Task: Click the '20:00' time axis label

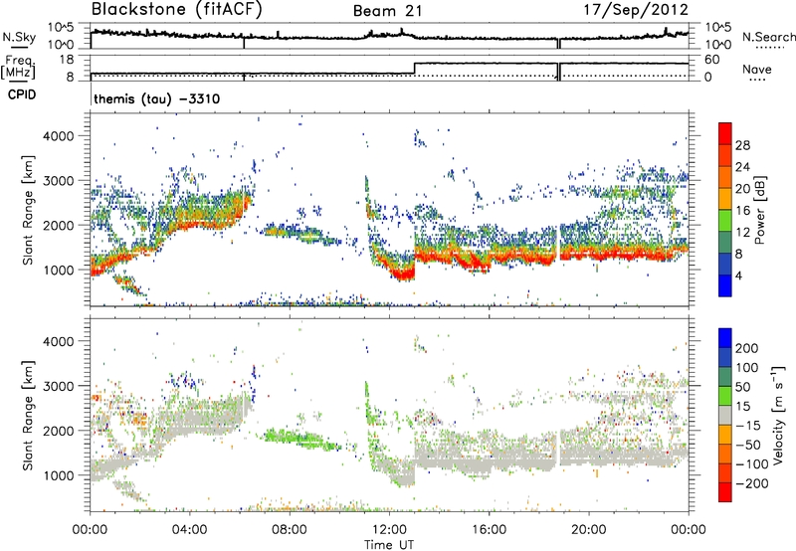Action: click(x=589, y=530)
